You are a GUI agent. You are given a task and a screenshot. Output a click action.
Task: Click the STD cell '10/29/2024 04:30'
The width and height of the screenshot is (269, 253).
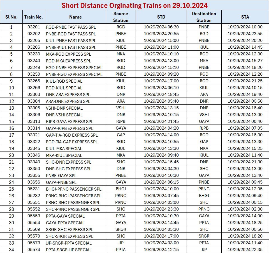161,169
